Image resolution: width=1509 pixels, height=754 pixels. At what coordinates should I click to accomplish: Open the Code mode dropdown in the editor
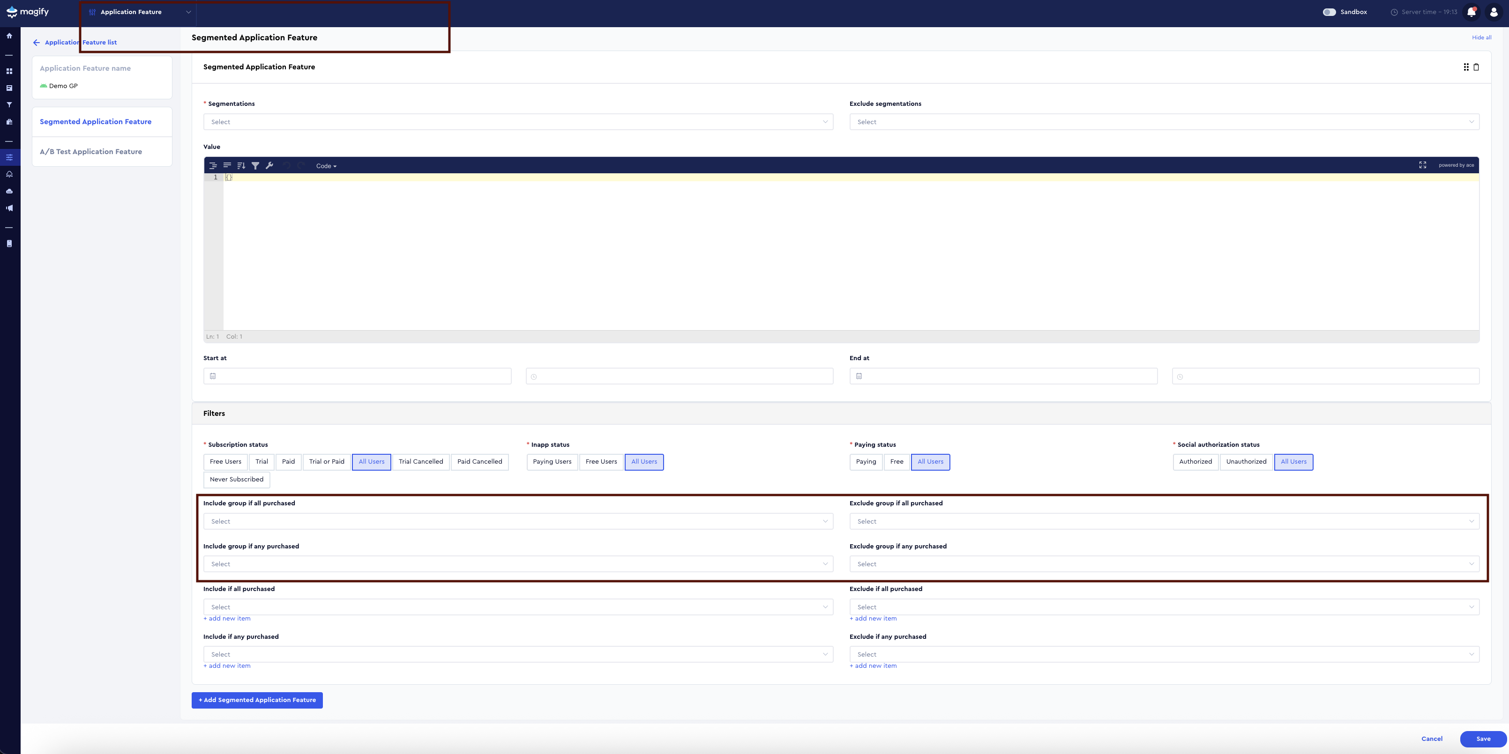click(326, 166)
